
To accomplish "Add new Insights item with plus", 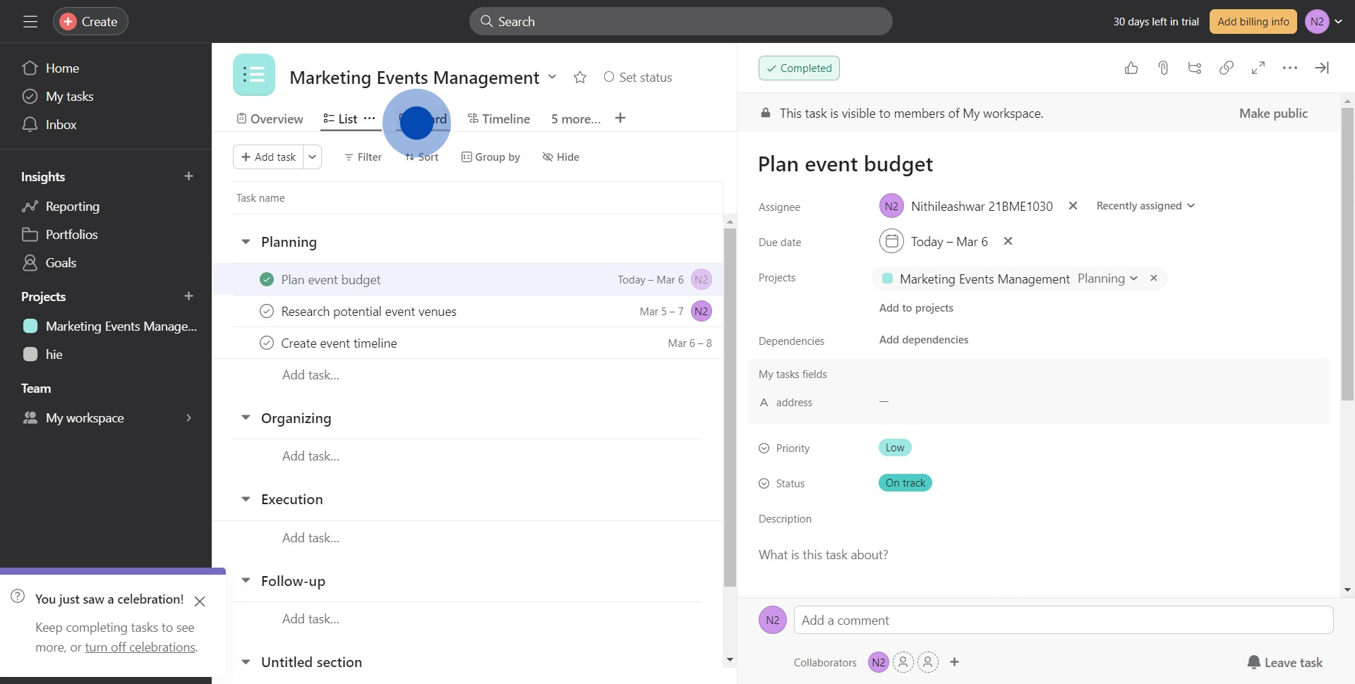I will (188, 176).
